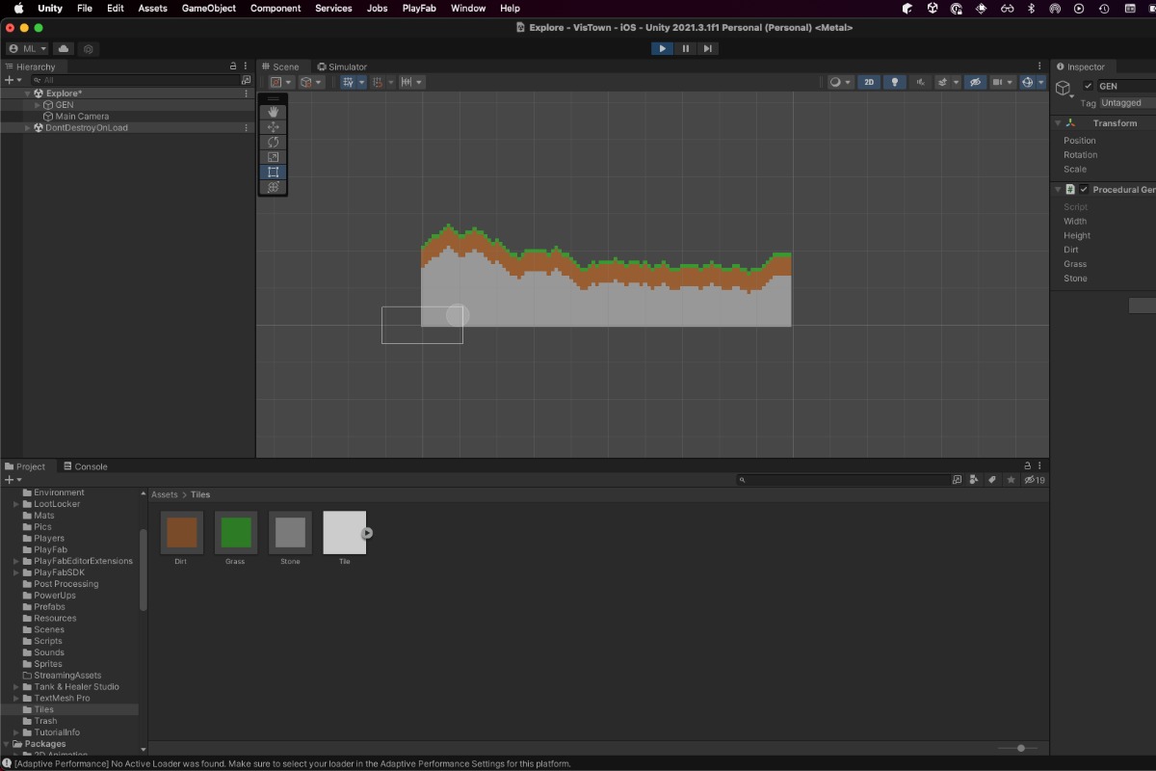Image resolution: width=1156 pixels, height=771 pixels.
Task: Activate the Scale tool in scene overlay
Action: tap(274, 157)
